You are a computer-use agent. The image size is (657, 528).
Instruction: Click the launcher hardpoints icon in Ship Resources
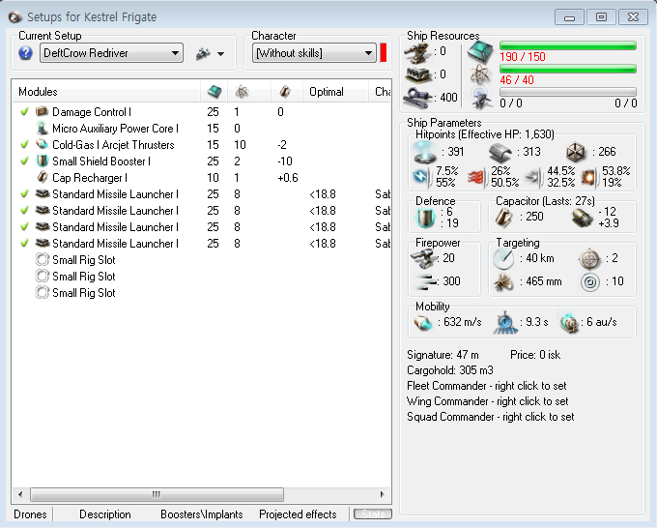pyautogui.click(x=417, y=75)
